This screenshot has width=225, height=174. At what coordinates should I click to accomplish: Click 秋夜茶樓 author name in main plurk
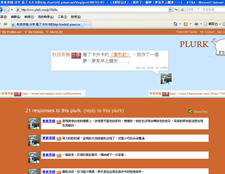click(61, 55)
